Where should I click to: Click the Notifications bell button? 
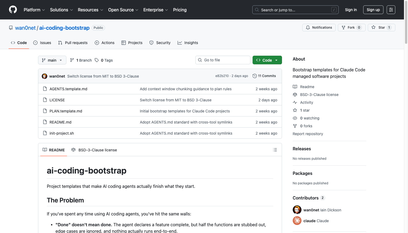tap(319, 27)
